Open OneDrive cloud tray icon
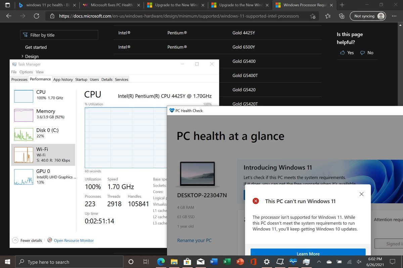Viewport: 403px width, 268px height. (329, 262)
